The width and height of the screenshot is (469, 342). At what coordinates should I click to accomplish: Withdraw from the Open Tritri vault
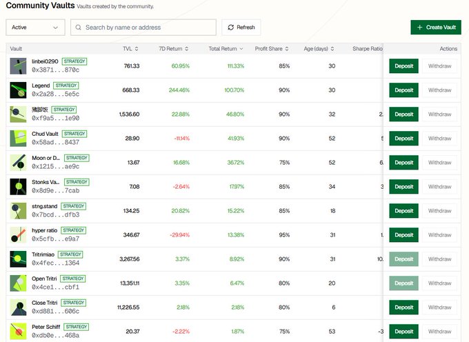pos(439,283)
